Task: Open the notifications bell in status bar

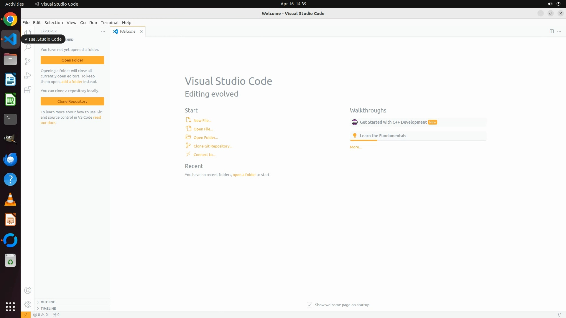Action: (x=559, y=315)
